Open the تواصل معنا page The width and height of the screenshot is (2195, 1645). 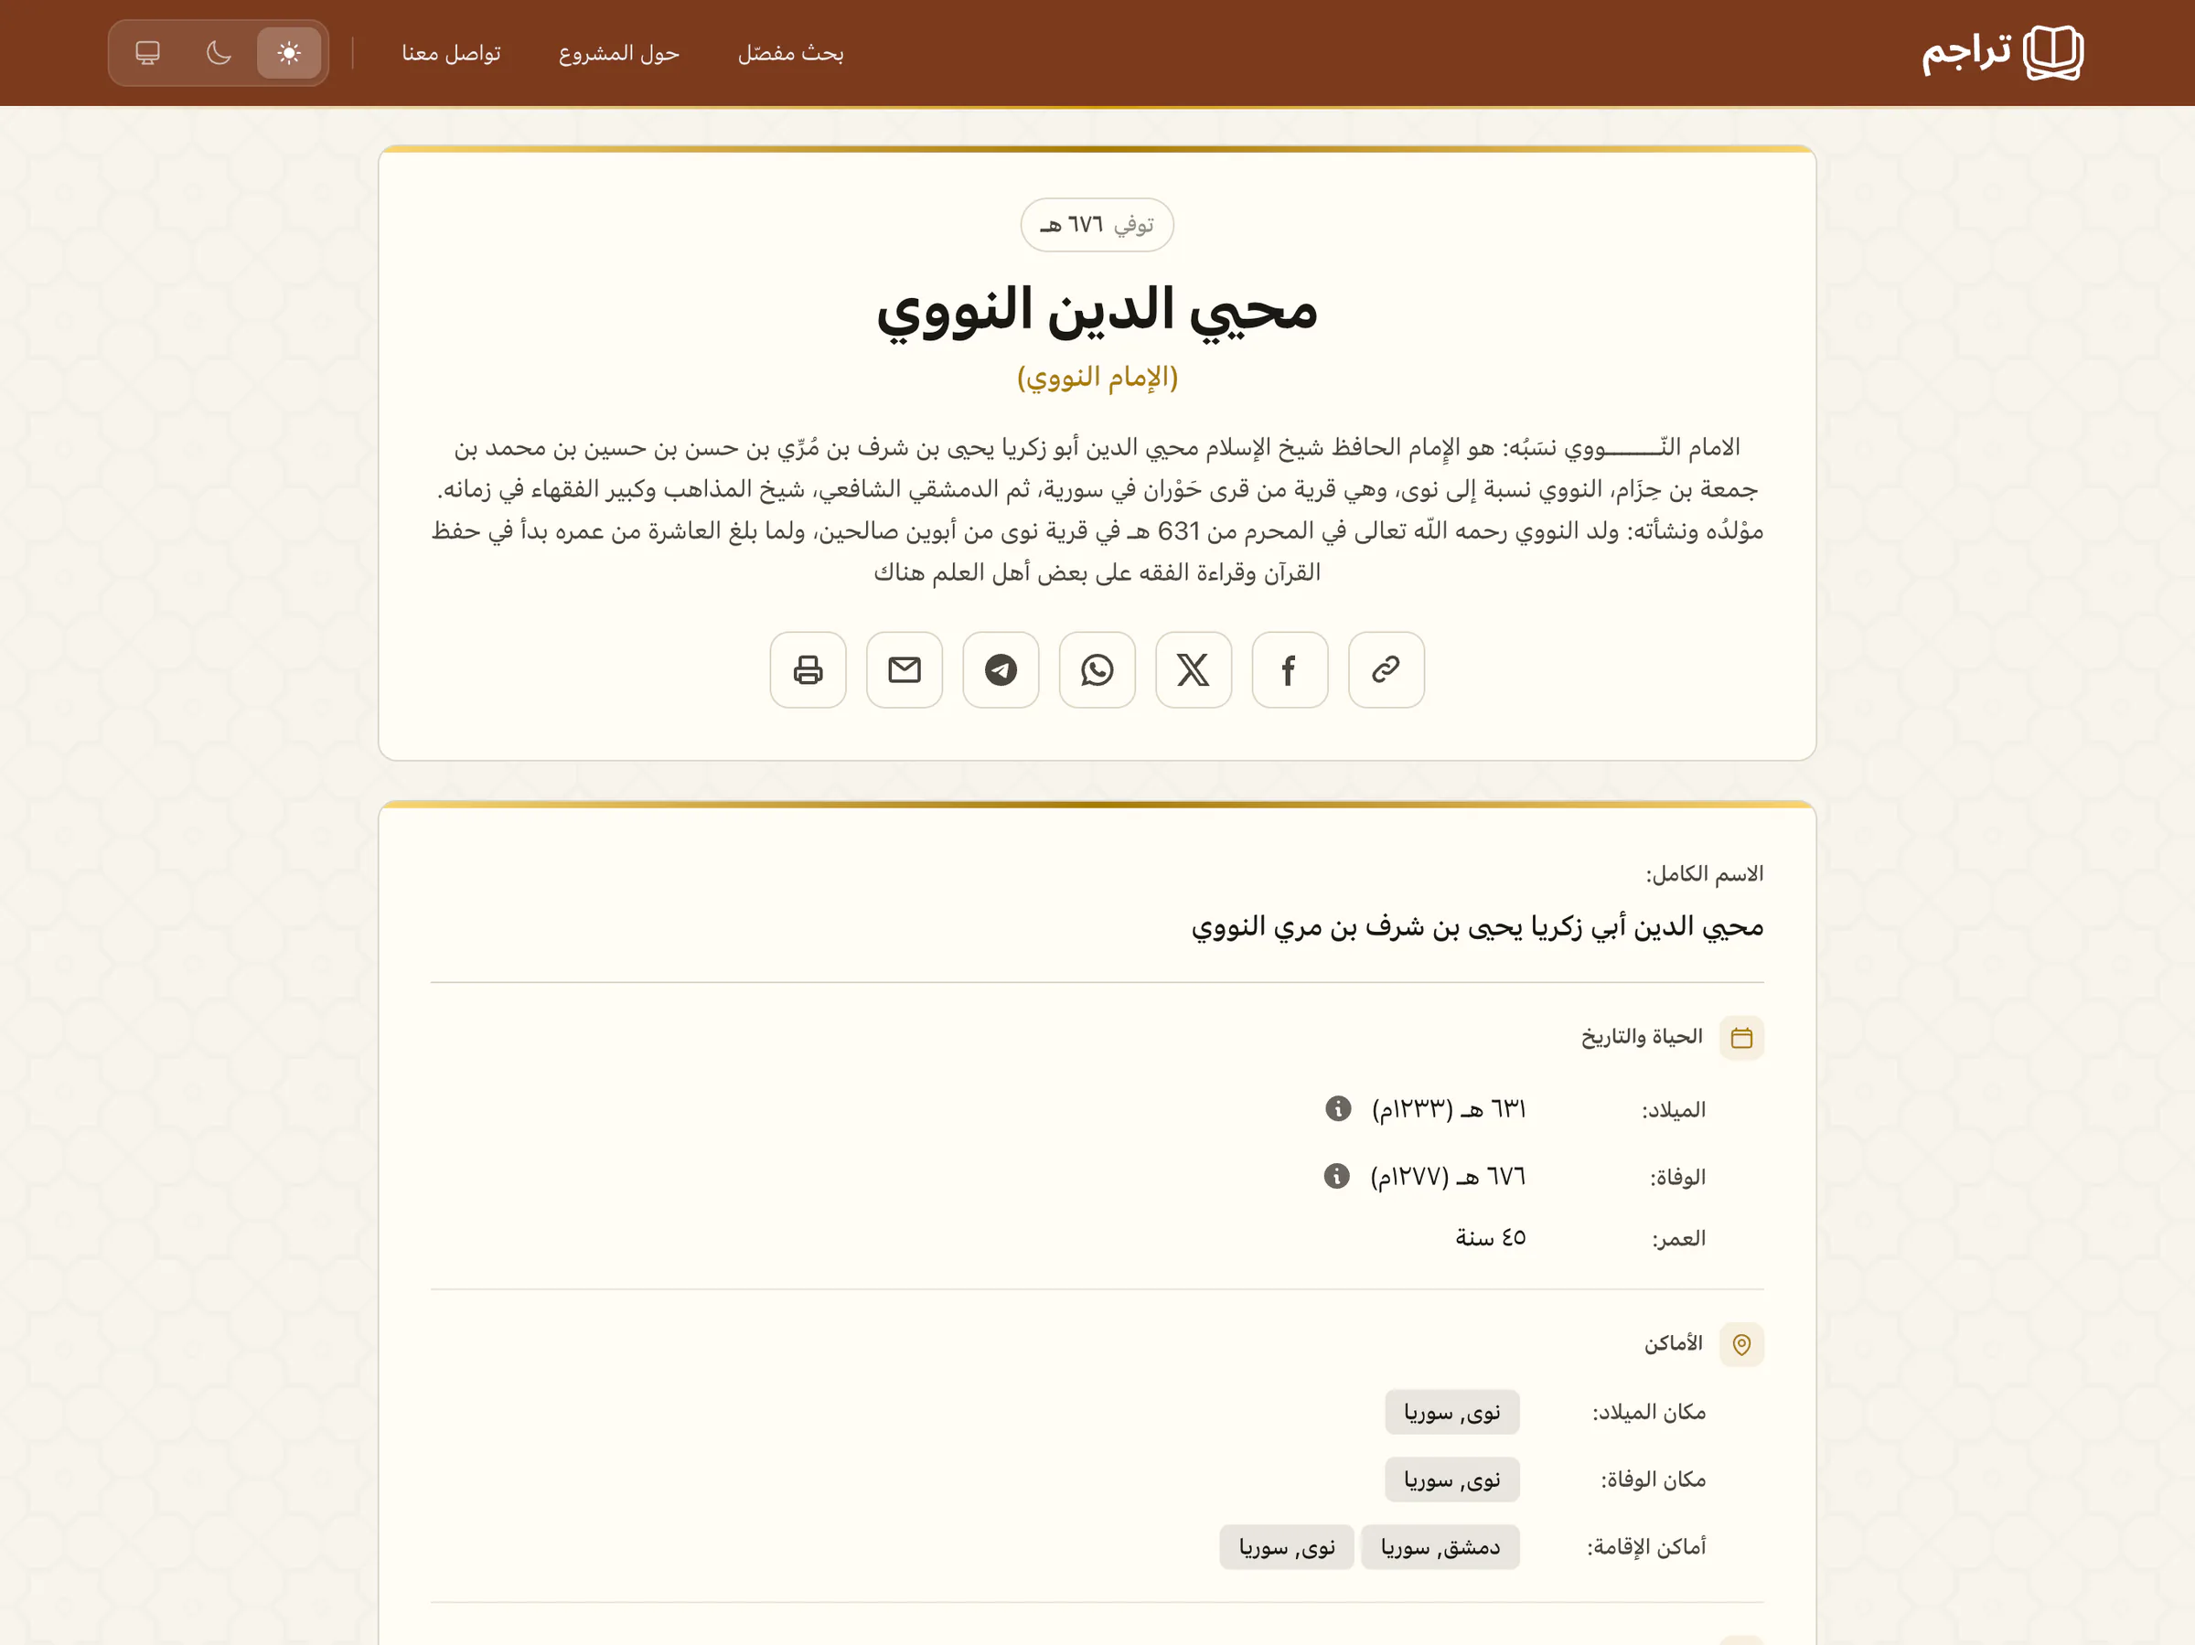[452, 53]
